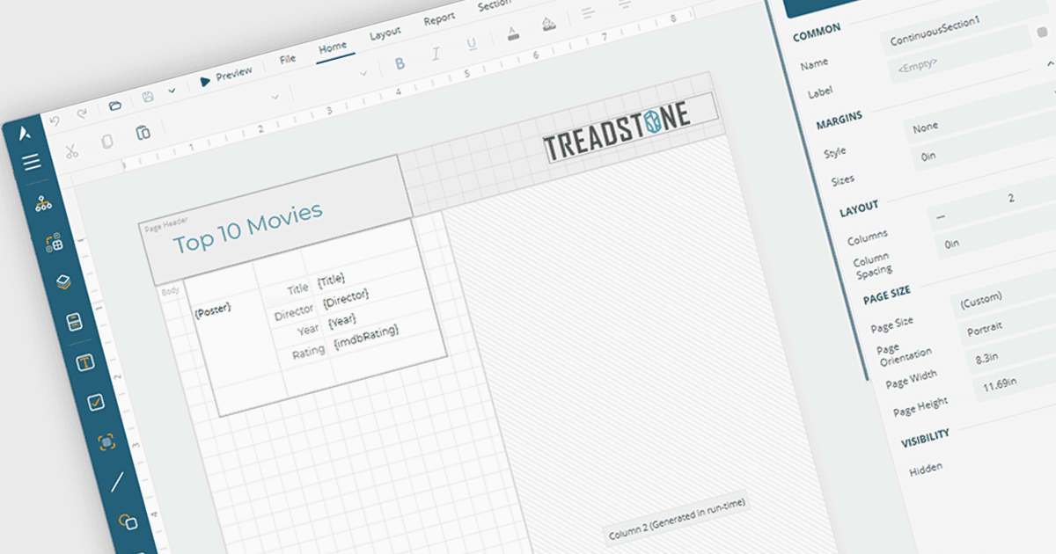Switch to the Section tab

click(495, 6)
